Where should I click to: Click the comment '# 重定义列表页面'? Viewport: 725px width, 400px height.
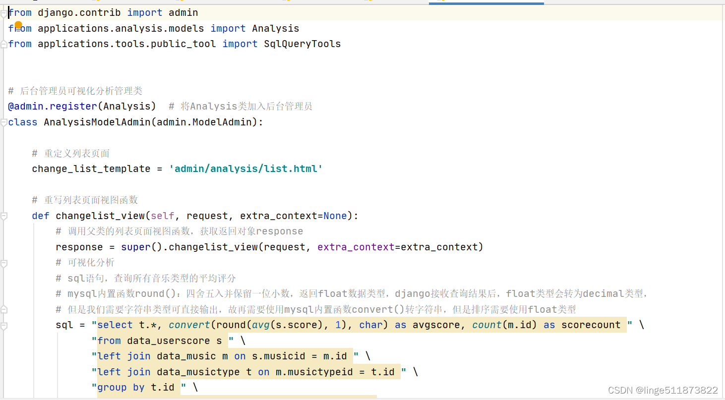click(x=71, y=153)
